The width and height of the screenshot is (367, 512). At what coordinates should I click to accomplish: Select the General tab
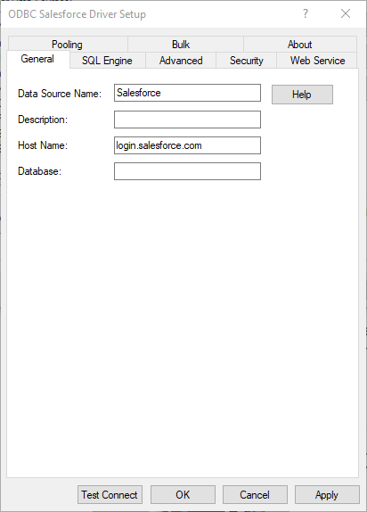(37, 59)
